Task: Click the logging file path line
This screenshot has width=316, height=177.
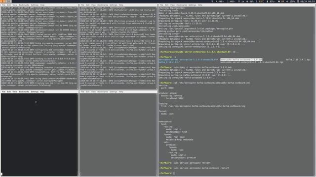Action: [x=203, y=106]
